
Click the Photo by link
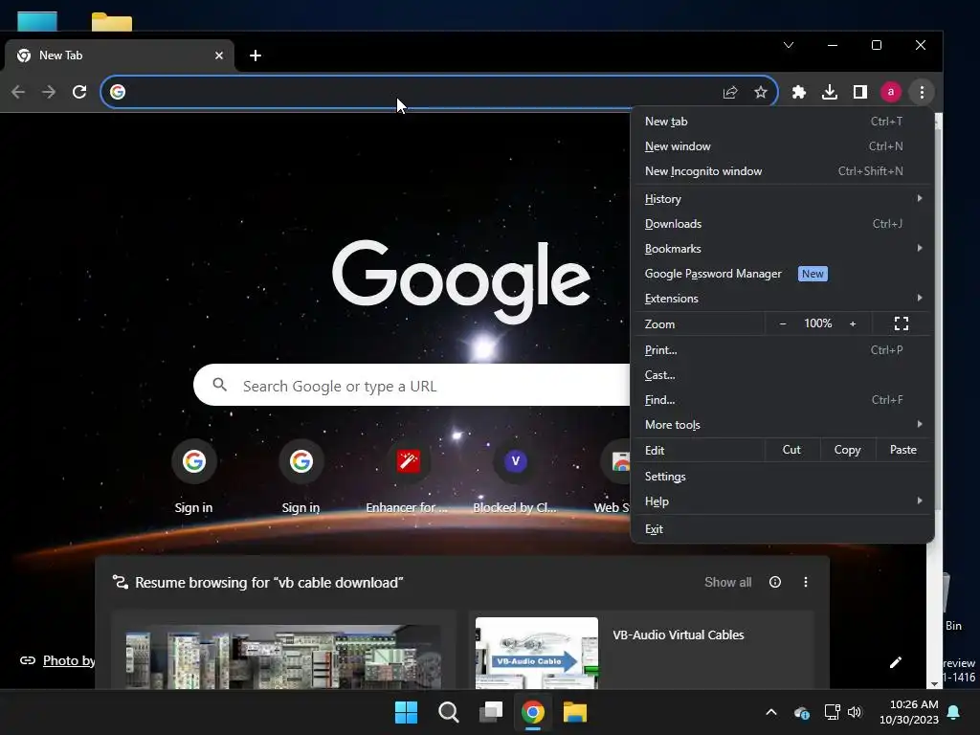pyautogui.click(x=69, y=660)
